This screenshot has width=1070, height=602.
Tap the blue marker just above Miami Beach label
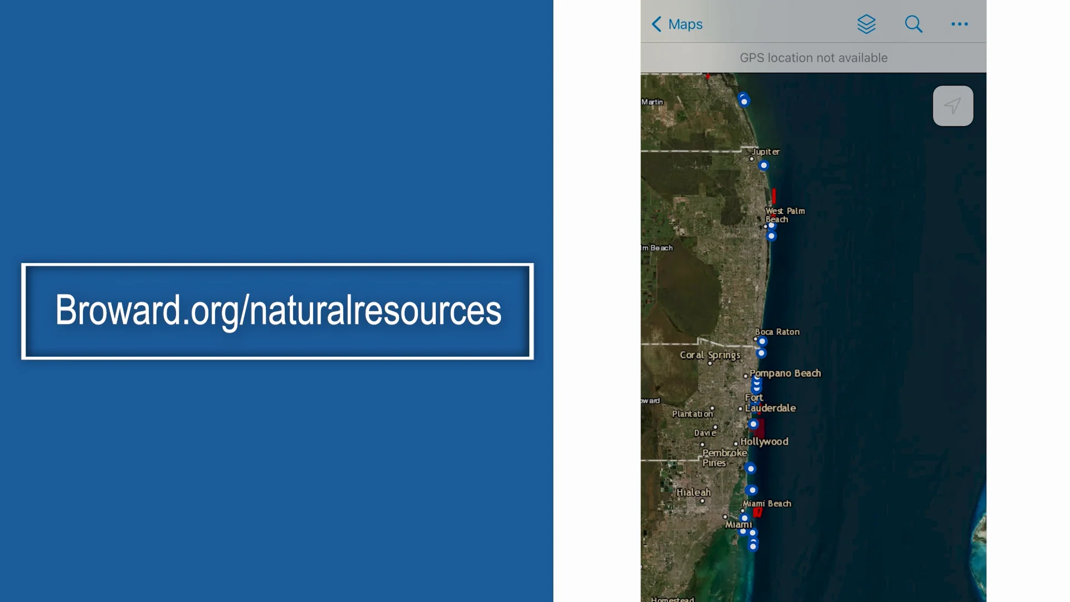[752, 490]
